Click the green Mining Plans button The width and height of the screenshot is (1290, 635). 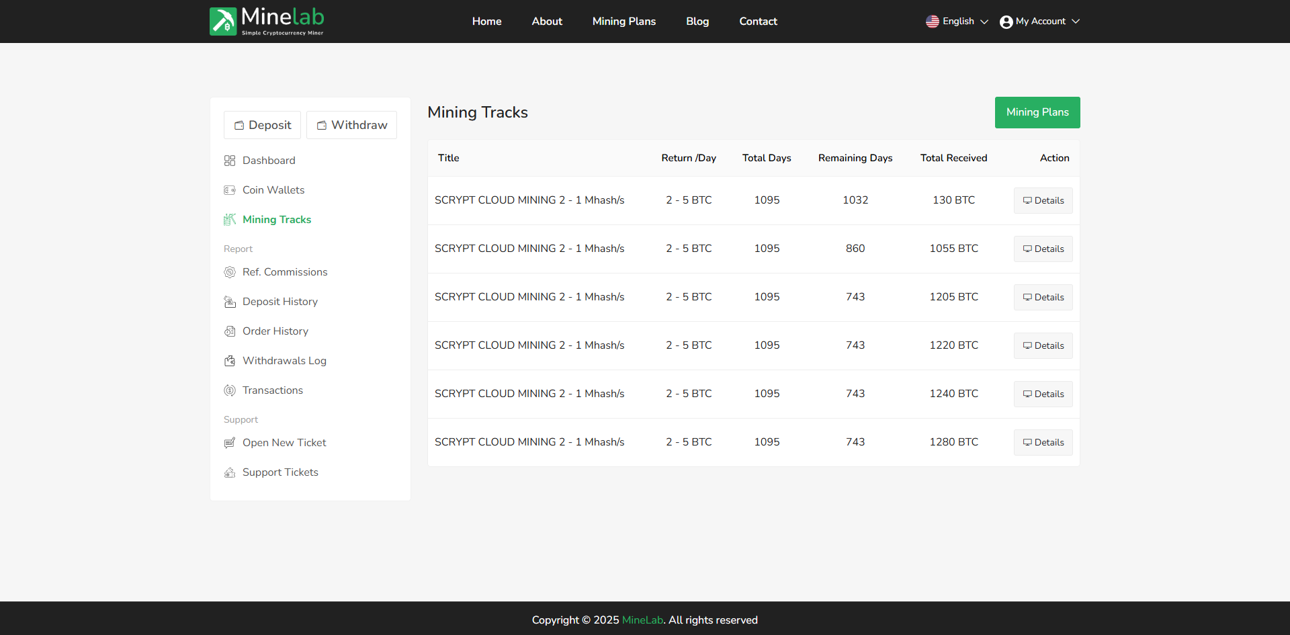click(x=1037, y=112)
